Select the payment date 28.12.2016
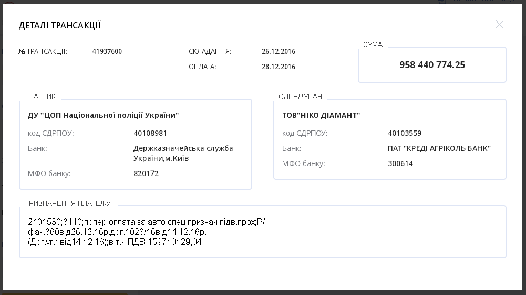The width and height of the screenshot is (526, 295). [279, 67]
